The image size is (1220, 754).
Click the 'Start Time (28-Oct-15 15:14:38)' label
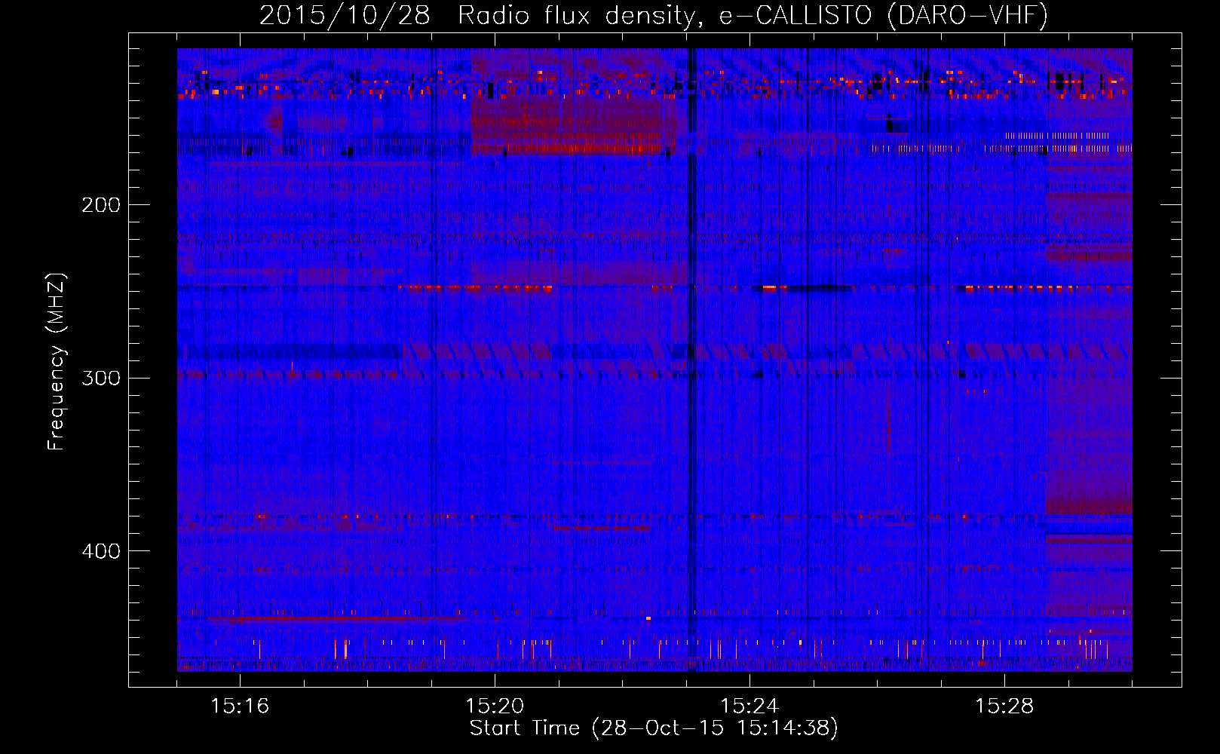click(x=654, y=728)
